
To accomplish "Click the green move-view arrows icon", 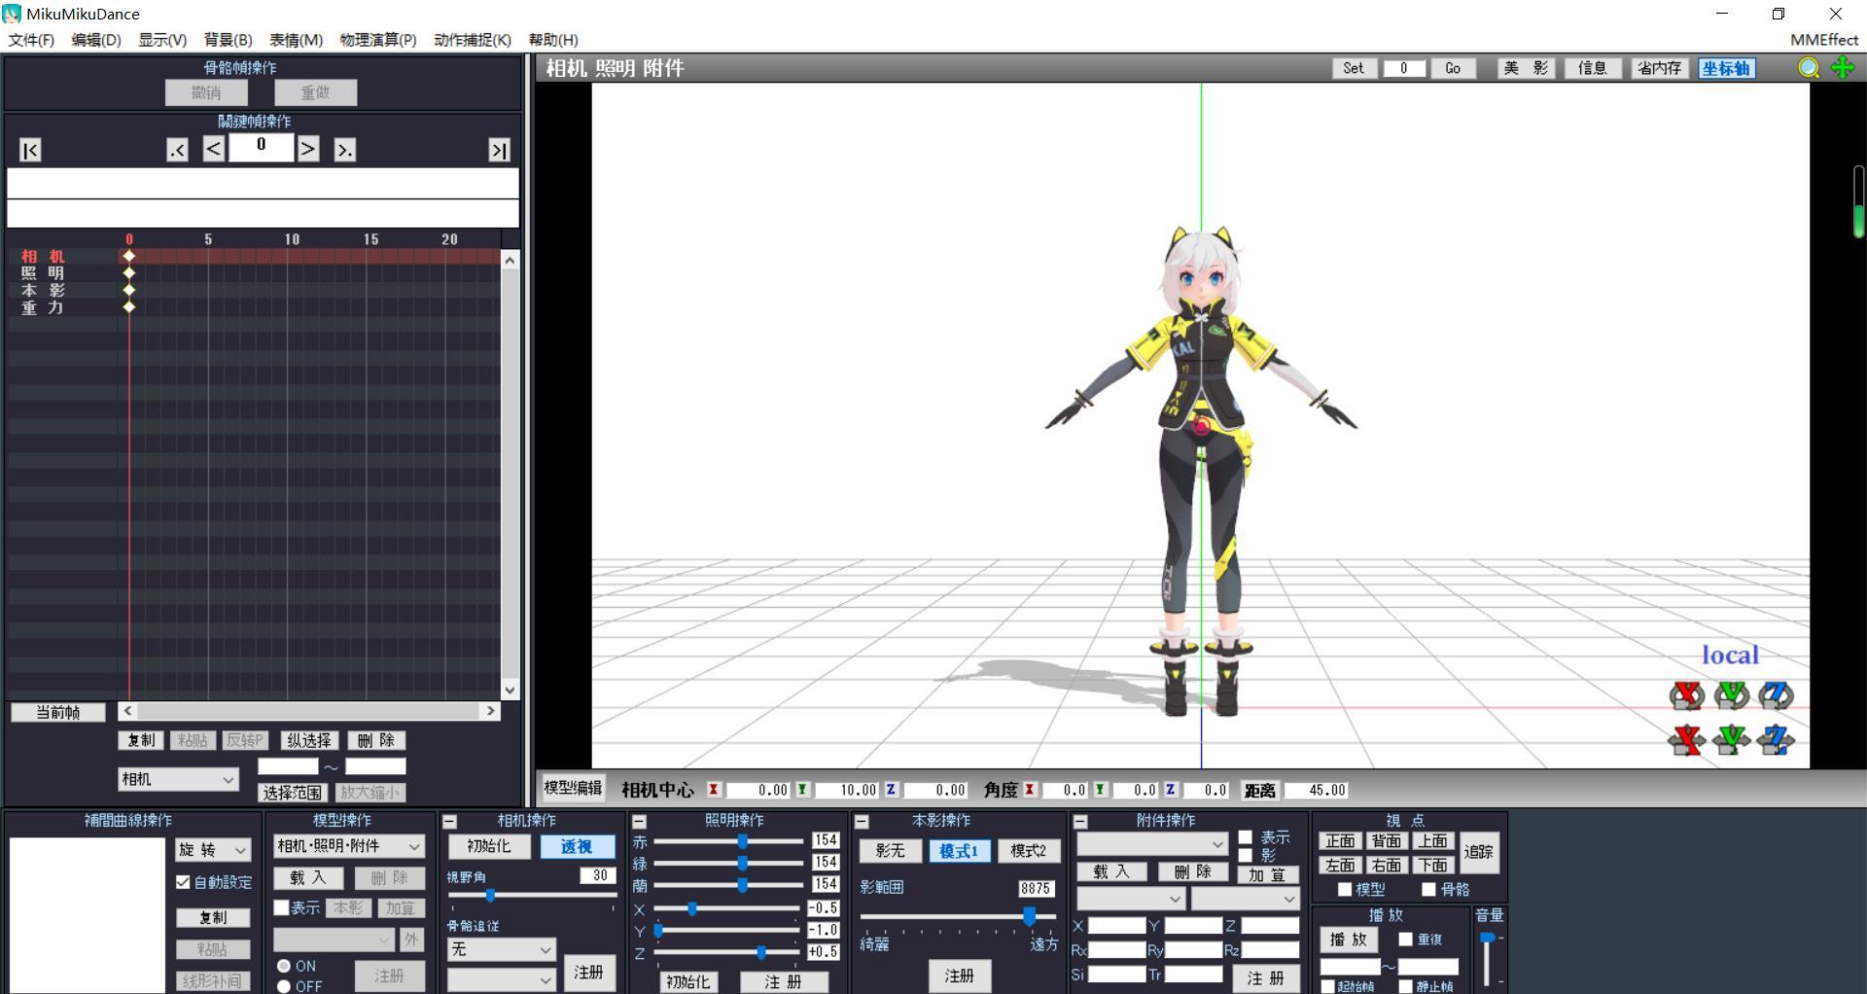I will point(1842,68).
